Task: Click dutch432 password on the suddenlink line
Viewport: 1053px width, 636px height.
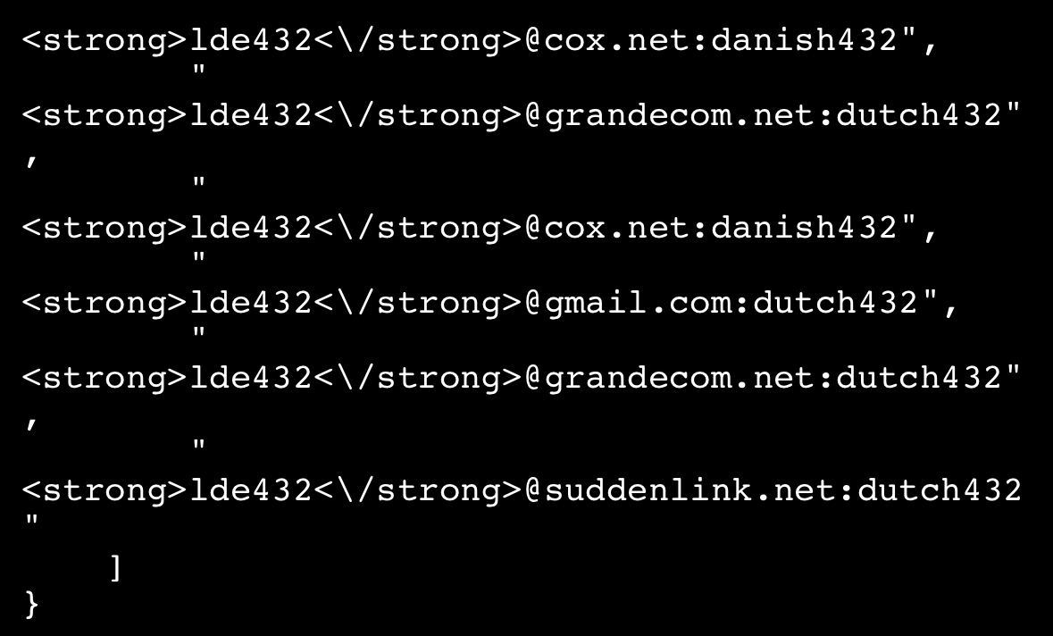Action: (940, 490)
